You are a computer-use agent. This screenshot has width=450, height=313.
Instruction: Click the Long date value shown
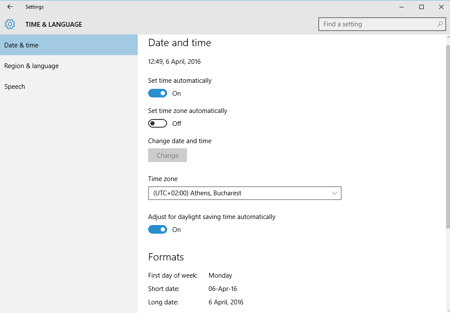point(226,302)
